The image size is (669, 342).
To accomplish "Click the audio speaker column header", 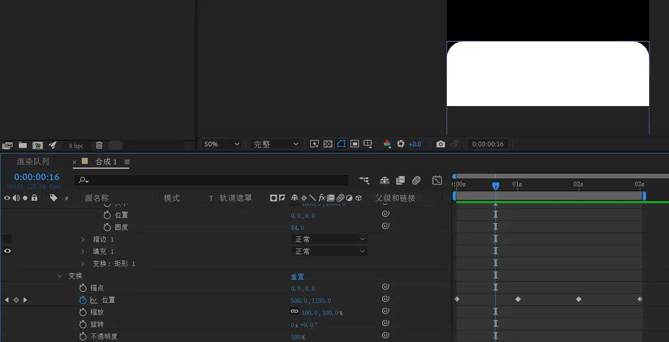I will click(16, 198).
